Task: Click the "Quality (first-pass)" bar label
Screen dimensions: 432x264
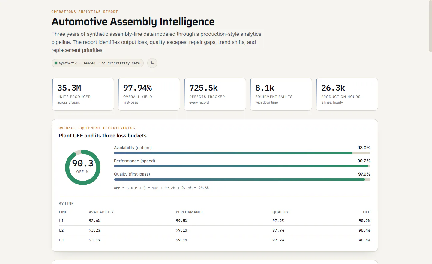Action: point(132,174)
